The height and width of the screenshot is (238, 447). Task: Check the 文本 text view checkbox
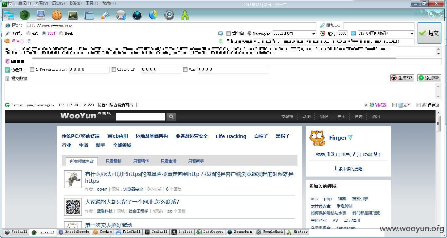click(x=394, y=105)
